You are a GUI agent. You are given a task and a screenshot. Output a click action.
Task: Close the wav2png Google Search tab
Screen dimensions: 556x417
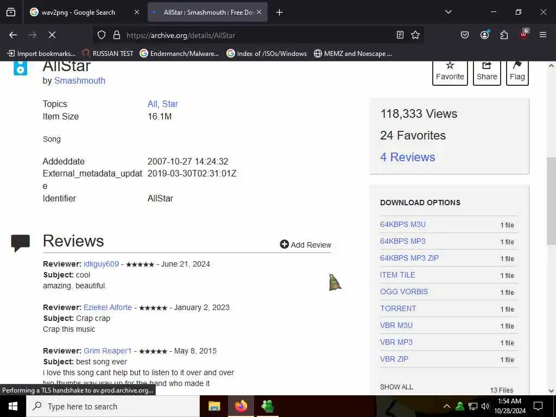click(x=137, y=12)
